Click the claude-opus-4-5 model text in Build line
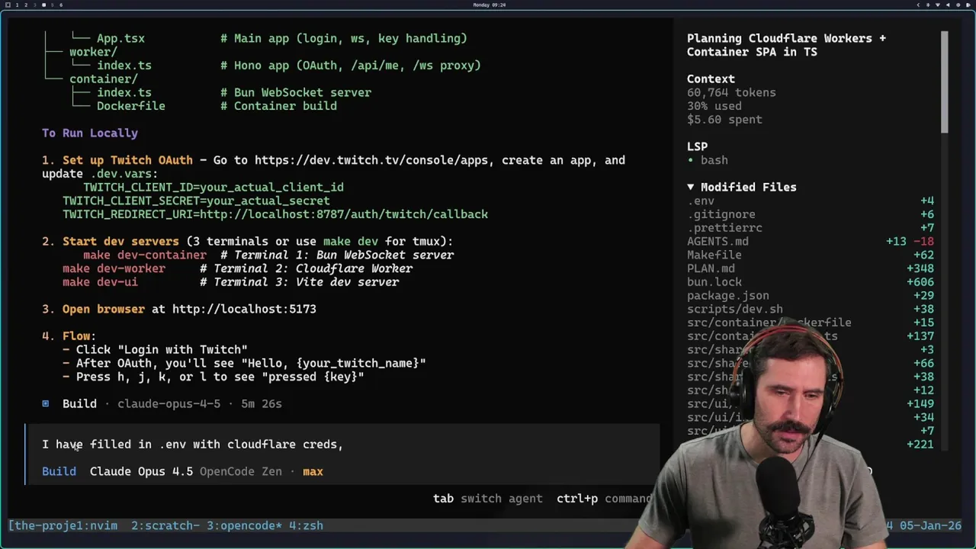Viewport: 976px width, 549px height. tap(169, 403)
